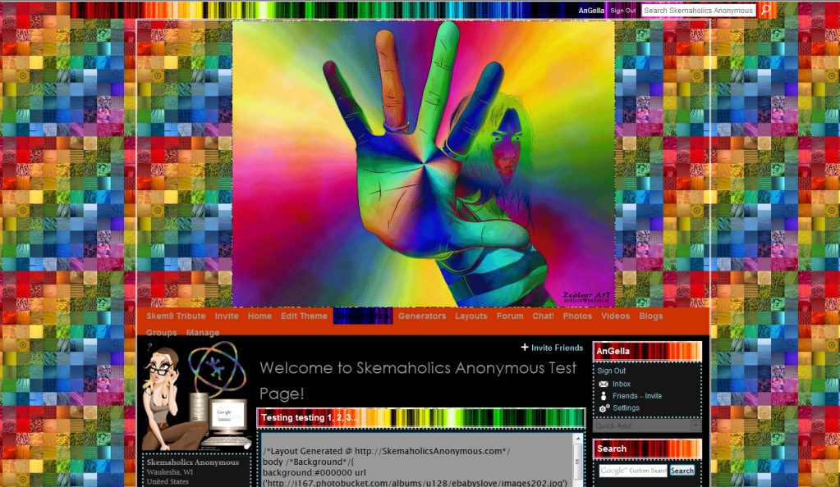Click Sign Out in the top bar
The width and height of the screenshot is (840, 487).
623,10
